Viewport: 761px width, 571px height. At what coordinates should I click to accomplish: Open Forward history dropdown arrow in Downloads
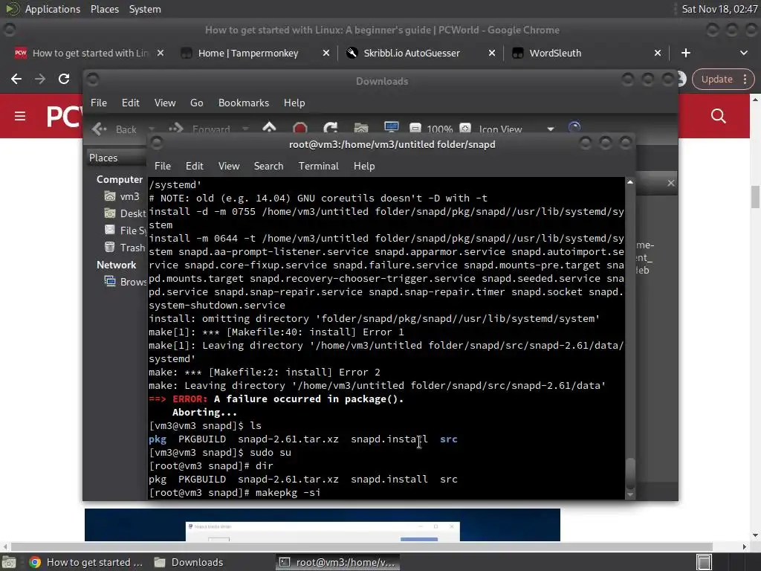pos(245,129)
